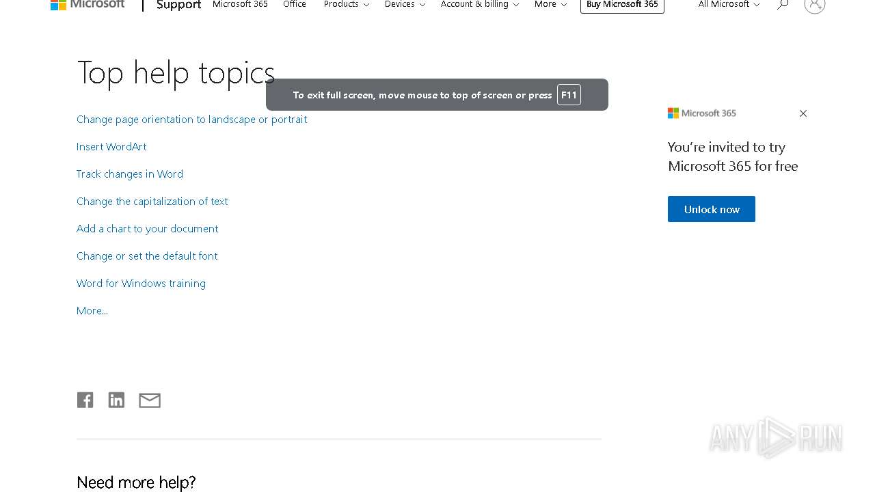Click the Microsoft 365 logo in promo
Screen dimensions: 875x492
702,113
